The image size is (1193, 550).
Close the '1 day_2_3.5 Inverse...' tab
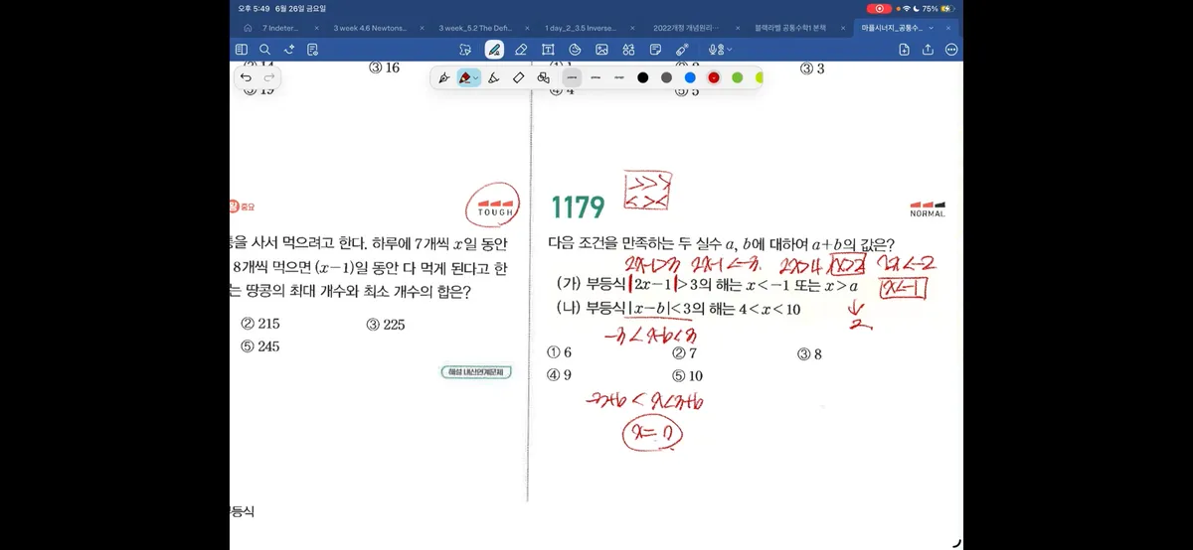[633, 28]
